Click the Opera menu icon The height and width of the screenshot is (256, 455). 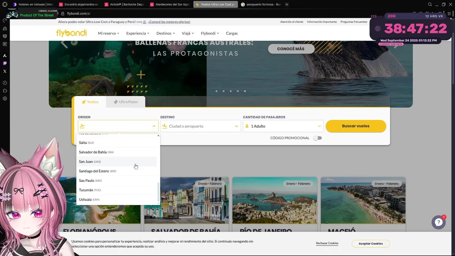tap(5, 4)
